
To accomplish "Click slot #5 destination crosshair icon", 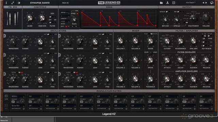I will 92,109.
